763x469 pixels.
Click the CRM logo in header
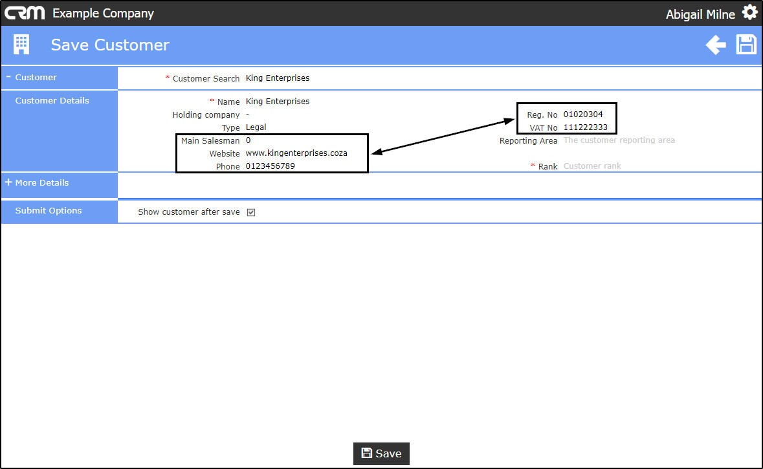coord(25,13)
